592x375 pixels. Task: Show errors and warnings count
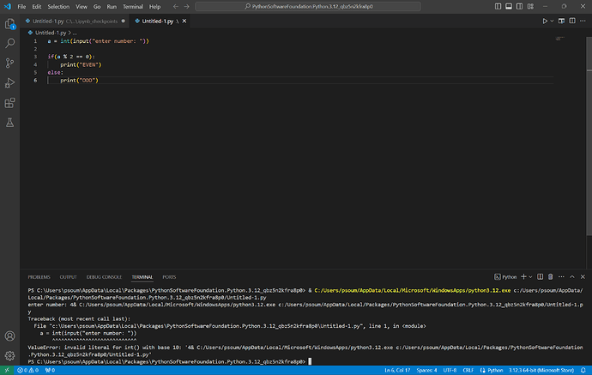click(x=28, y=370)
